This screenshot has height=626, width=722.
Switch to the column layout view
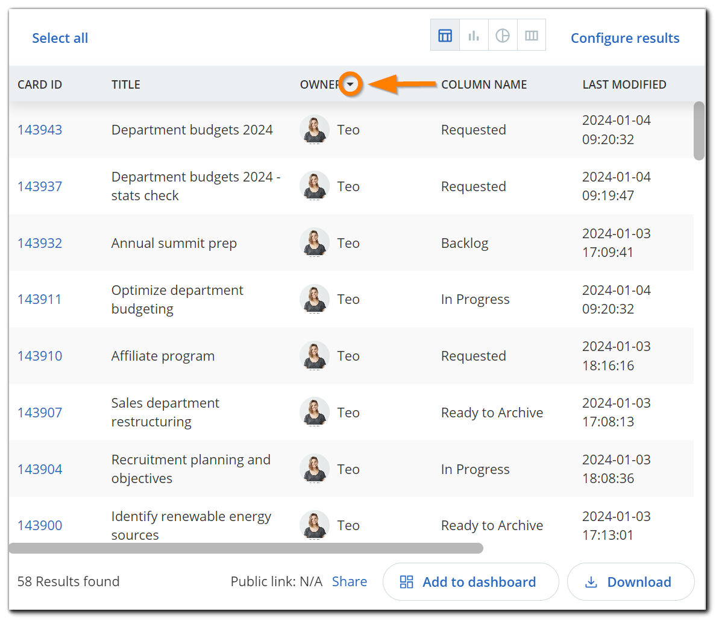531,34
